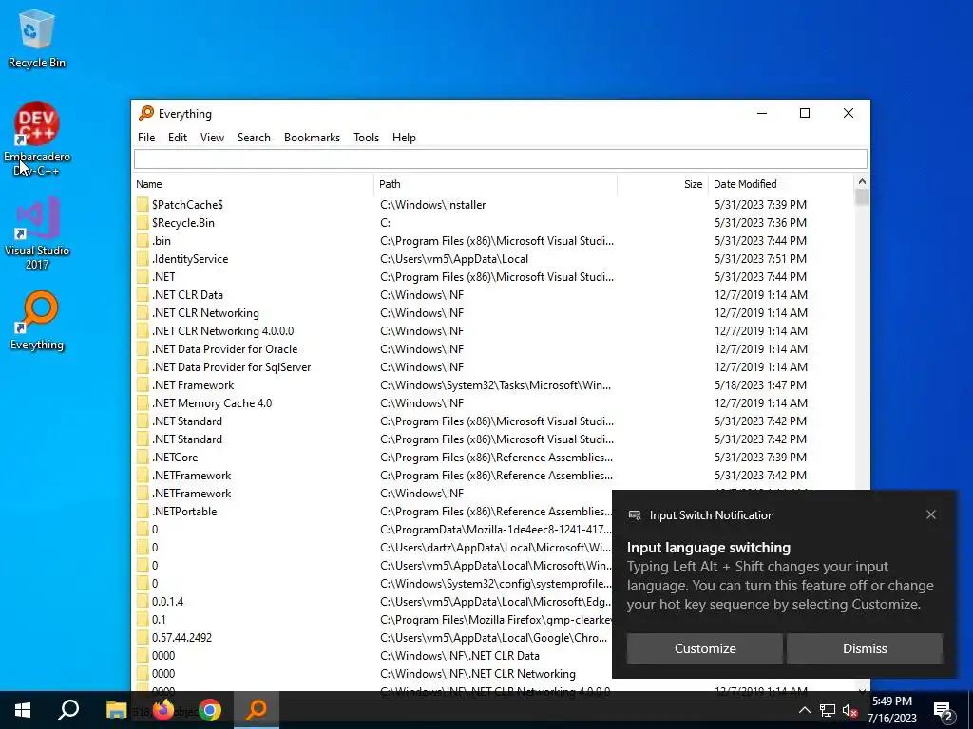The width and height of the screenshot is (973, 729).
Task: Open the Help menu
Action: click(404, 138)
